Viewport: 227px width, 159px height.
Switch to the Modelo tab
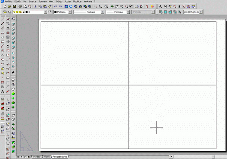tap(37, 157)
